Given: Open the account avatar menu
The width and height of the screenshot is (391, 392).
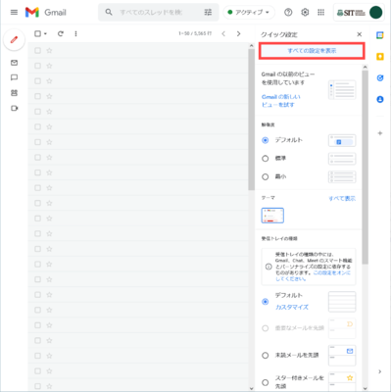Looking at the screenshot, I should coord(375,13).
